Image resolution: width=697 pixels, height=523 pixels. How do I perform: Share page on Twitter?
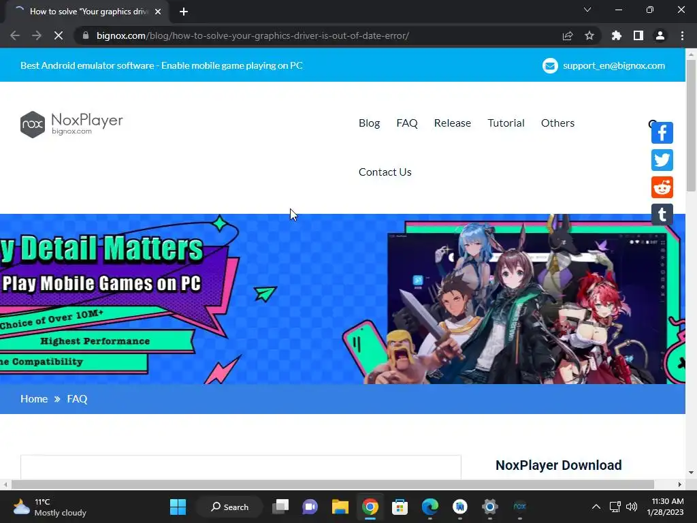[662, 160]
